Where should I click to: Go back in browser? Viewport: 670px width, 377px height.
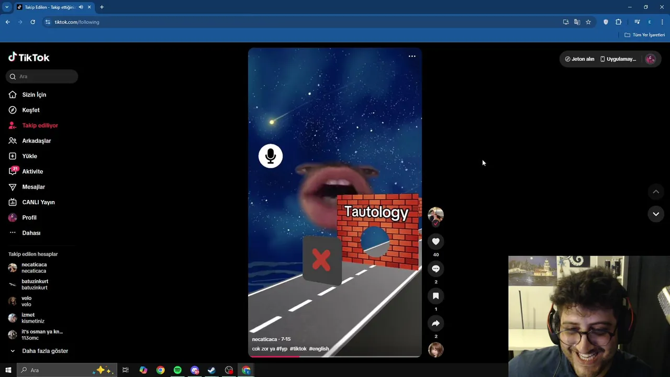tap(7, 22)
